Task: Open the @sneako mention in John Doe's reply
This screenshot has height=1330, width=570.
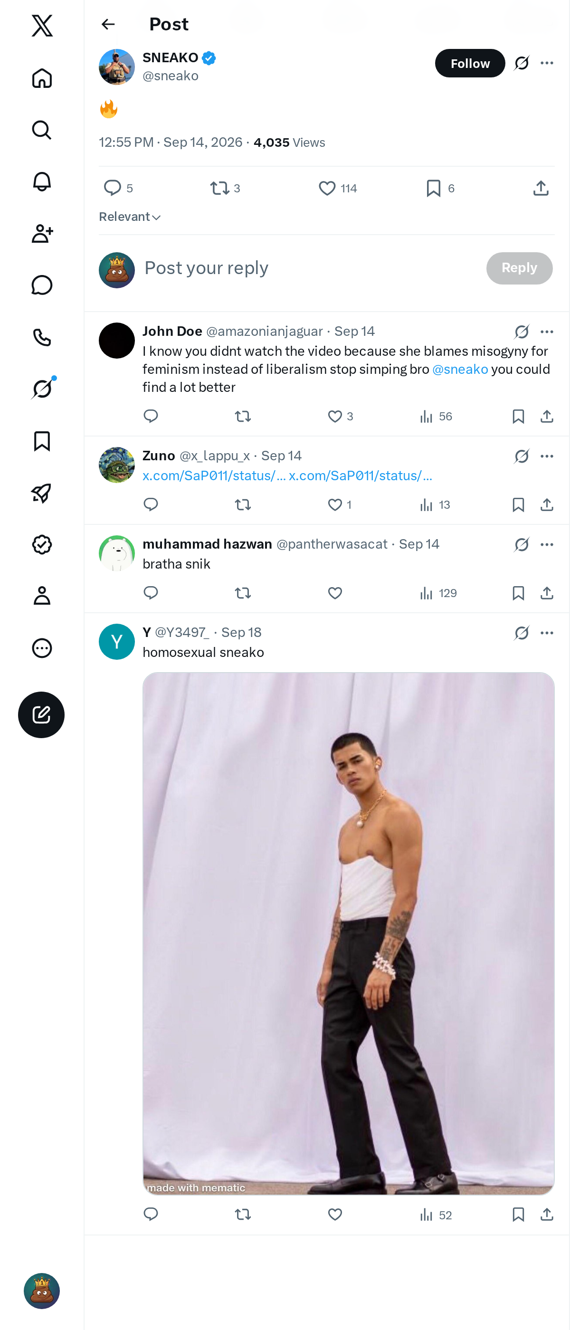Action: pyautogui.click(x=459, y=369)
